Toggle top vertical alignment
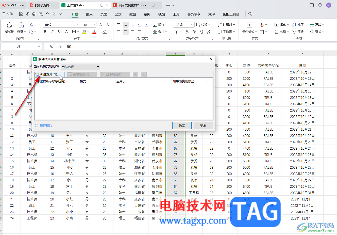Screen dimensions: 337x235 coord(119,25)
